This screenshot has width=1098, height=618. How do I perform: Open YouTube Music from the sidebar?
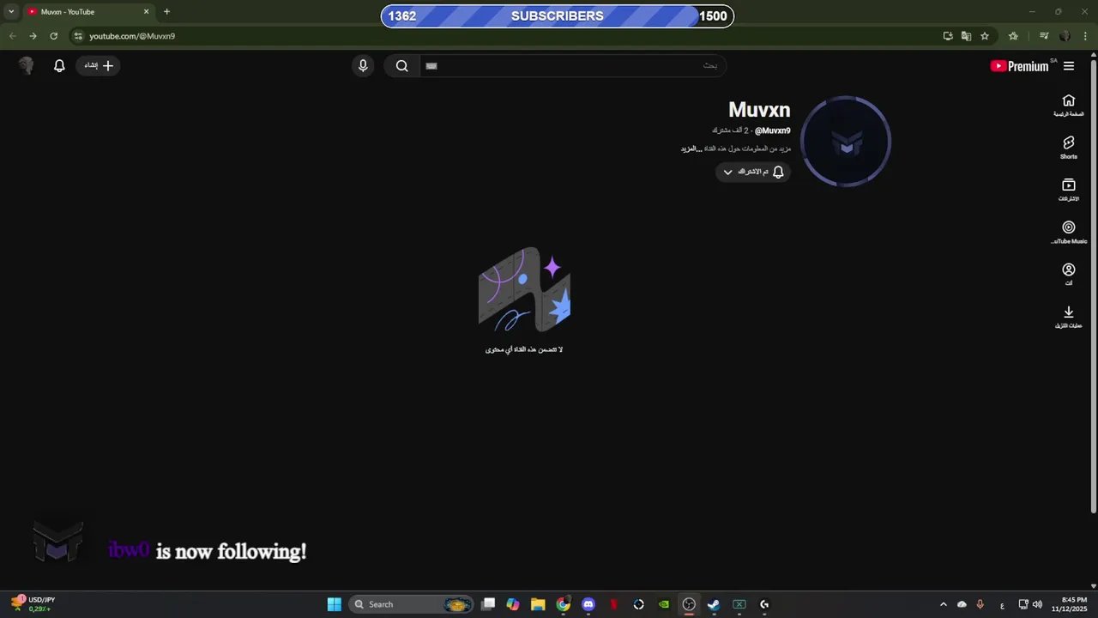(1068, 232)
